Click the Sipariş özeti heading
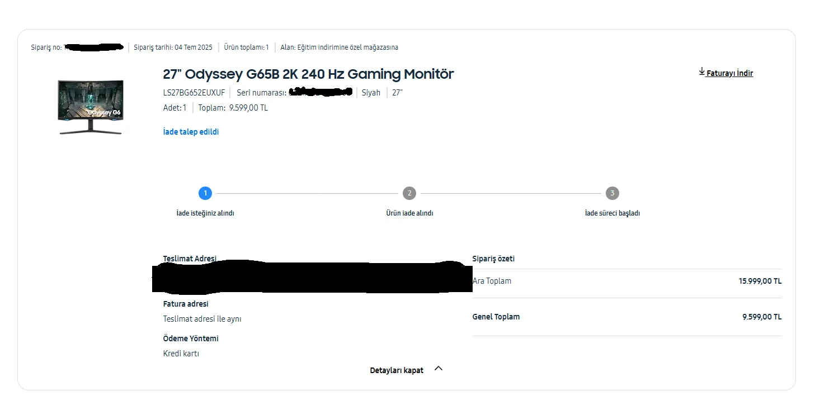825x420 pixels. pyautogui.click(x=493, y=259)
